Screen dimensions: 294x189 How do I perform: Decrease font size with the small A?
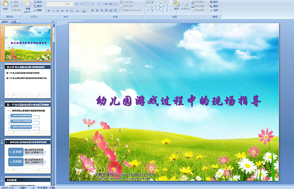pos(81,4)
